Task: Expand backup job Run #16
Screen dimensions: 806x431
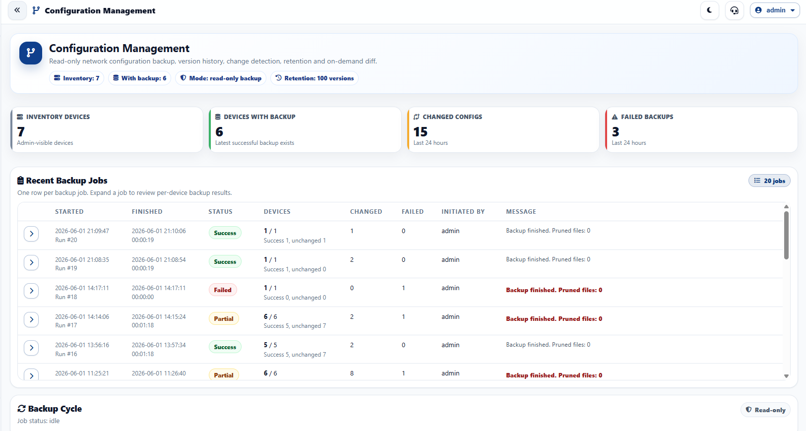Action: (x=31, y=348)
